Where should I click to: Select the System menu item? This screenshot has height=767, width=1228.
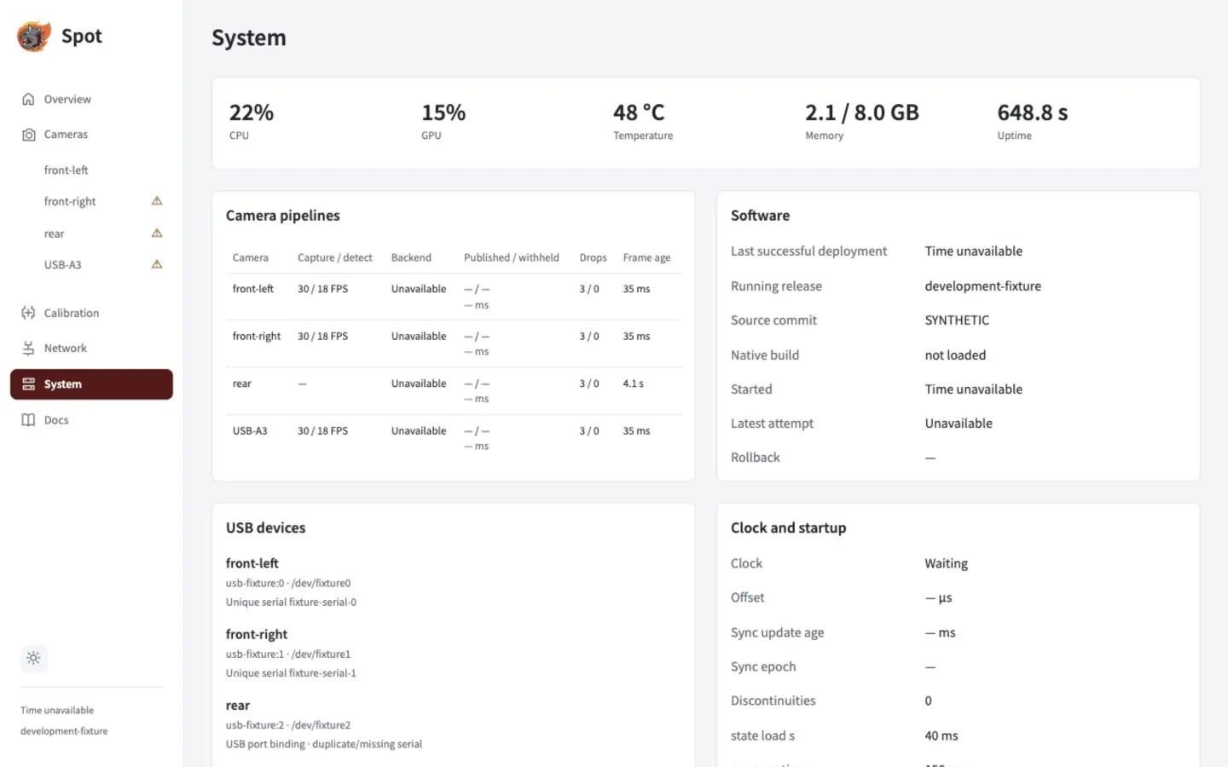91,384
